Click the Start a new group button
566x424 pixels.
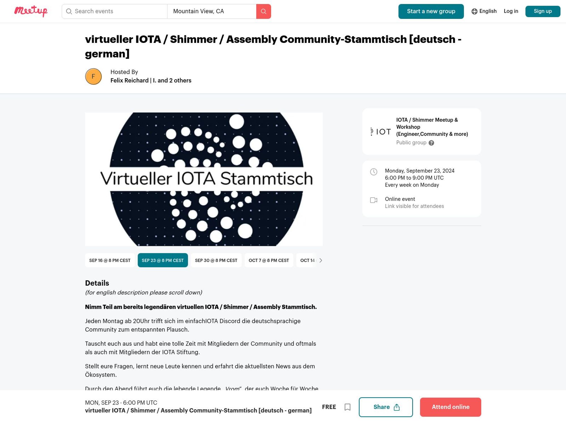pyautogui.click(x=431, y=11)
